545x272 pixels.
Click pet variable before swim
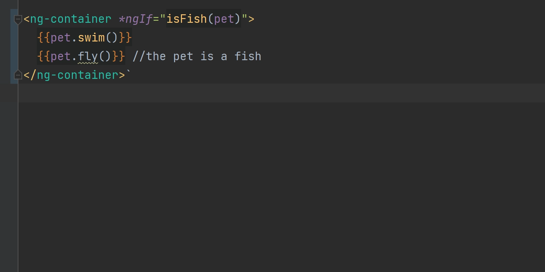click(x=61, y=38)
